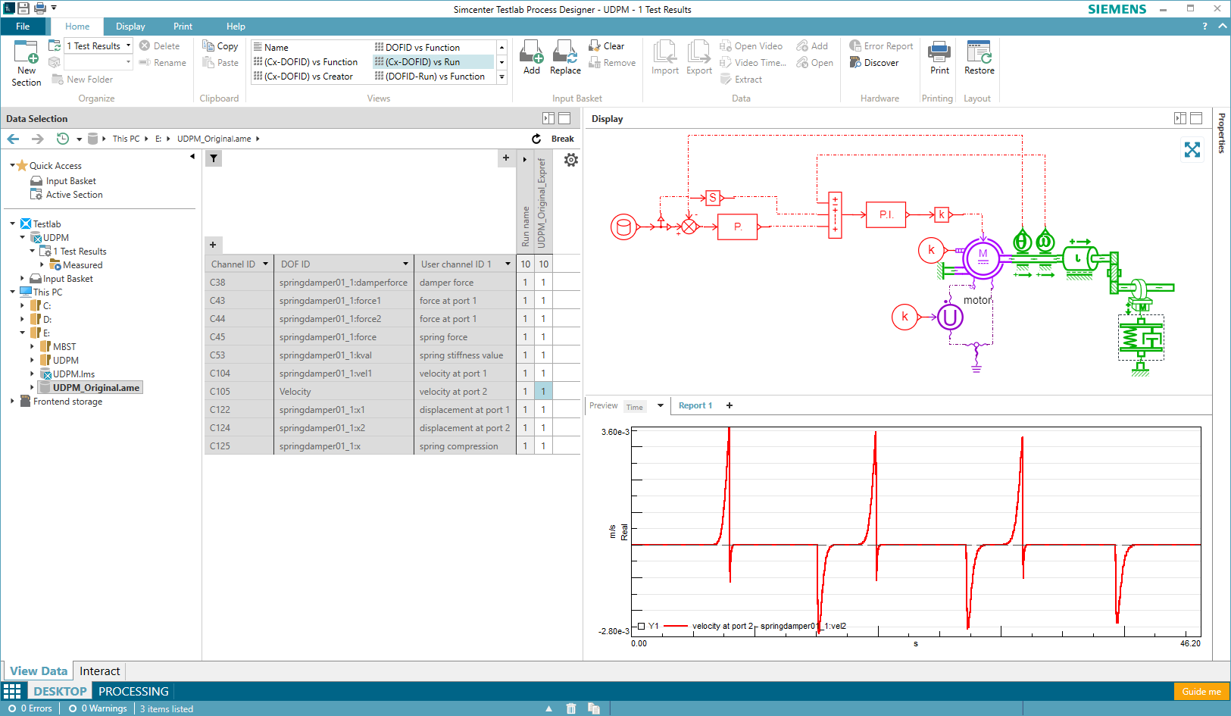Import data using the Import icon

pyautogui.click(x=664, y=55)
